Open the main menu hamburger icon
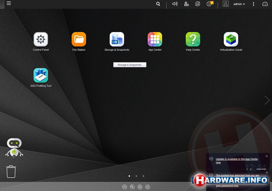 click(9, 4)
